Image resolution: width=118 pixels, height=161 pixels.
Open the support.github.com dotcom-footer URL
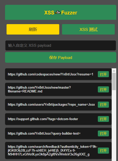pyautogui.click(x=103, y=119)
